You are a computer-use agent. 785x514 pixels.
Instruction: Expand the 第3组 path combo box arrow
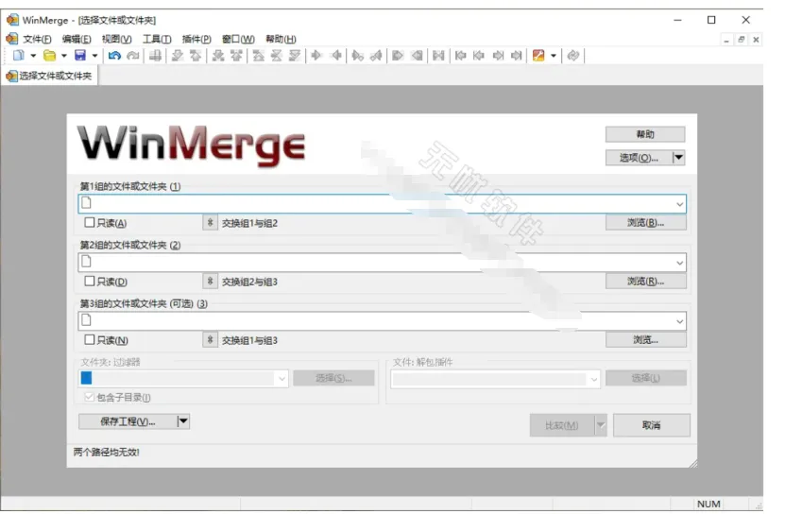click(x=679, y=321)
